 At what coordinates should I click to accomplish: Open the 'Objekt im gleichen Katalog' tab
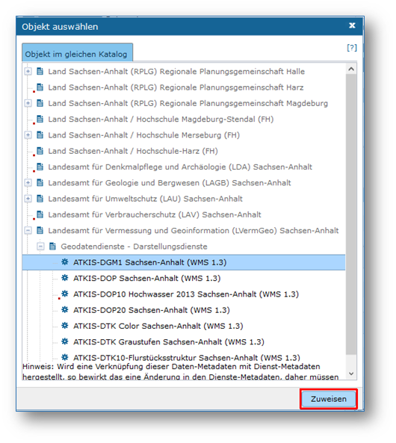(77, 52)
